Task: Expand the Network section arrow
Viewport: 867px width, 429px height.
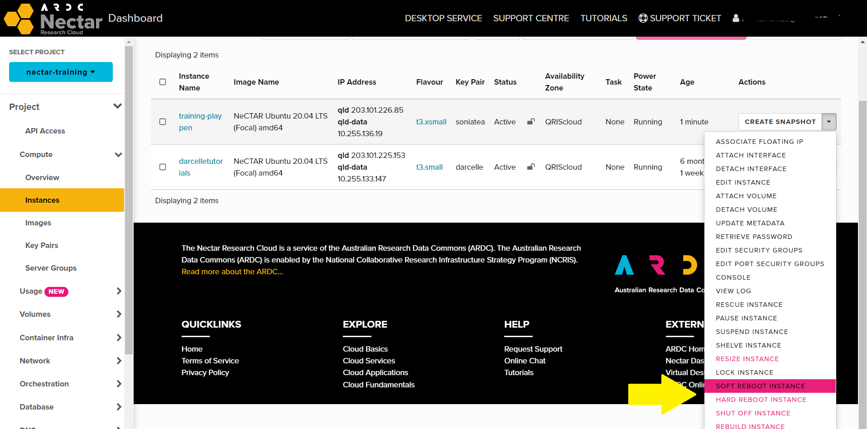Action: tap(119, 361)
